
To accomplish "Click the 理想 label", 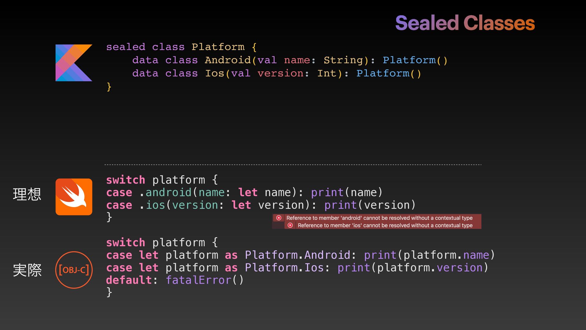I will [27, 194].
